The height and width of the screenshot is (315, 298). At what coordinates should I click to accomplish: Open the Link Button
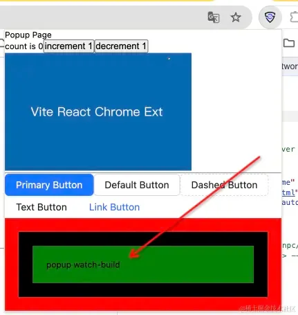(114, 207)
